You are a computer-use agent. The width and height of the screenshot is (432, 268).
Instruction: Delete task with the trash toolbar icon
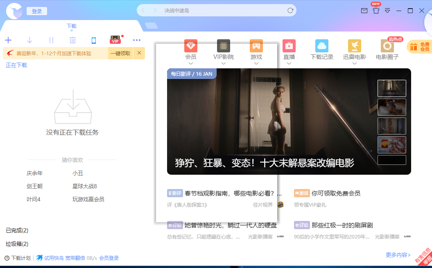(x=72, y=40)
